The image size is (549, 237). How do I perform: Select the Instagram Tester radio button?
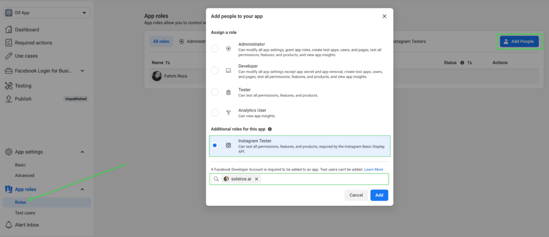click(x=214, y=145)
